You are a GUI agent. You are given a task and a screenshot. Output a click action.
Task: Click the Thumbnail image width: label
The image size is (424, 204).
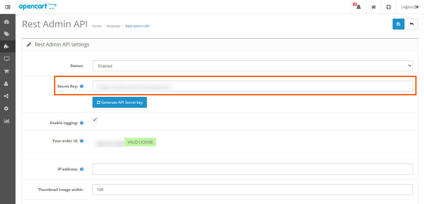tap(61, 189)
